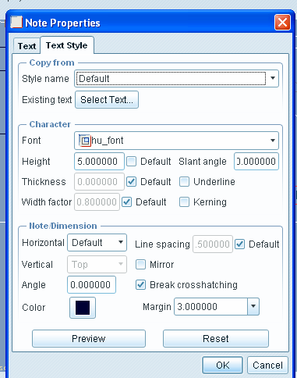Click the Margin value field
Screen dimensions: 297x378
click(210, 307)
